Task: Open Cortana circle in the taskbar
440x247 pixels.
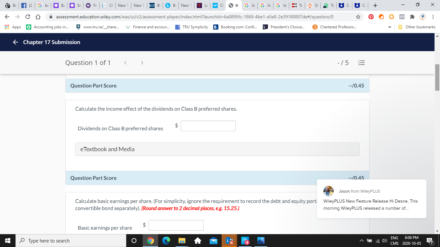Action: [x=134, y=241]
